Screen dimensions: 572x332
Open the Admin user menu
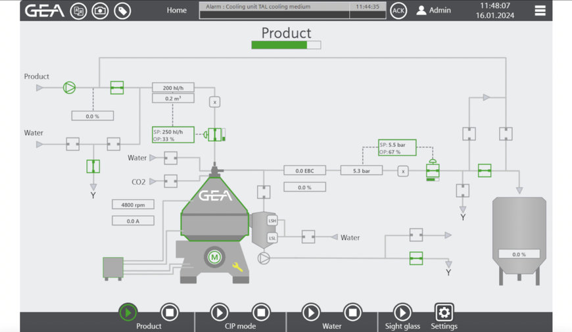coord(434,11)
